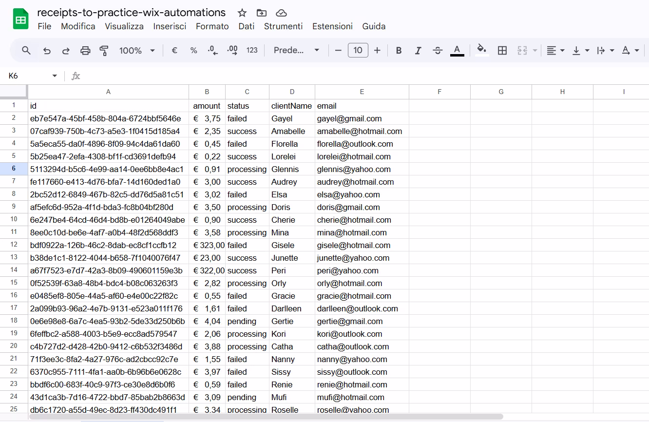The image size is (649, 422).
Task: Toggle bold formatting
Action: 399,50
